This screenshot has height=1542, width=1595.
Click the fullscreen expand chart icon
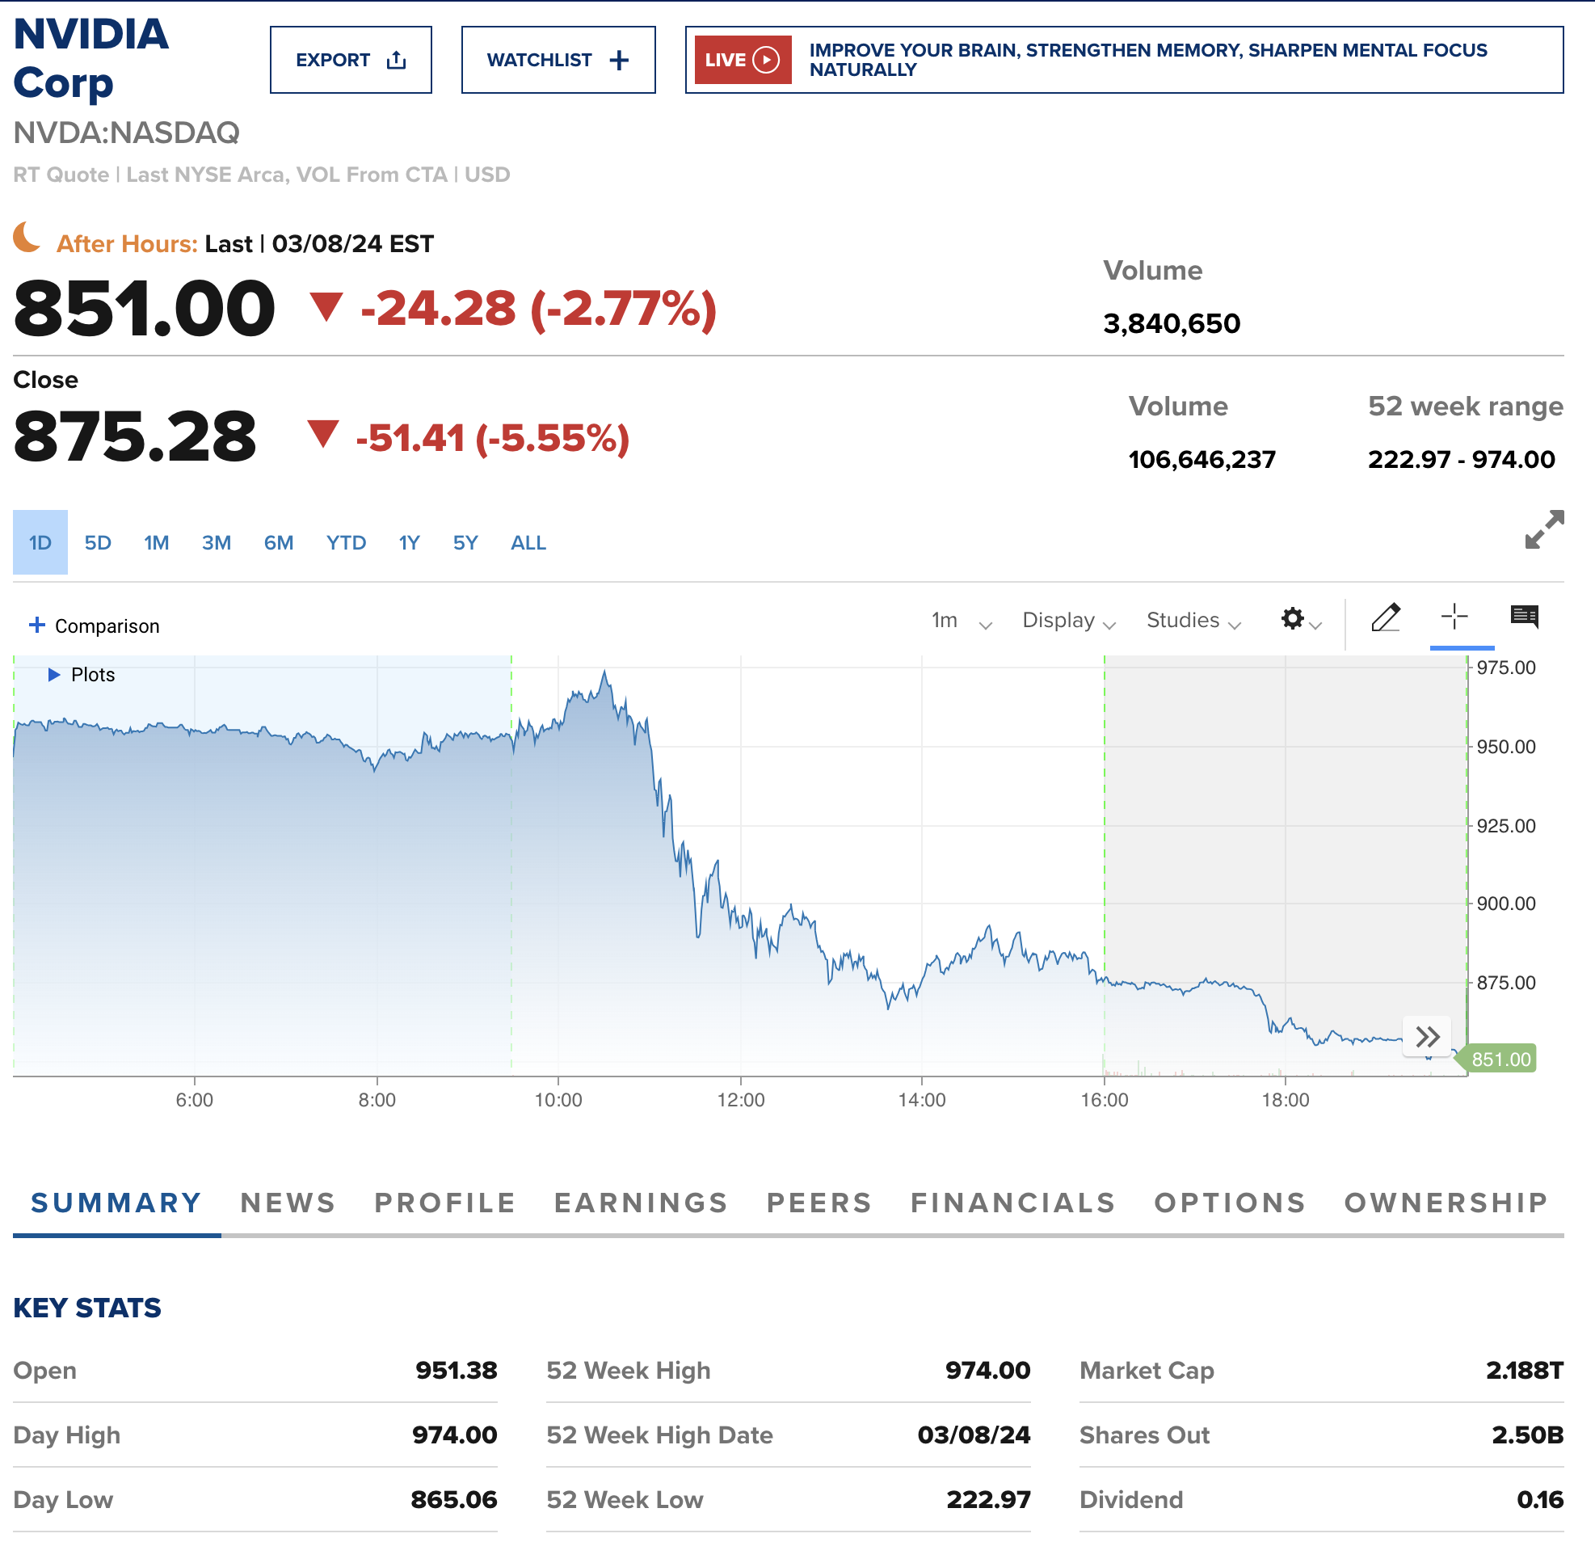coord(1543,530)
